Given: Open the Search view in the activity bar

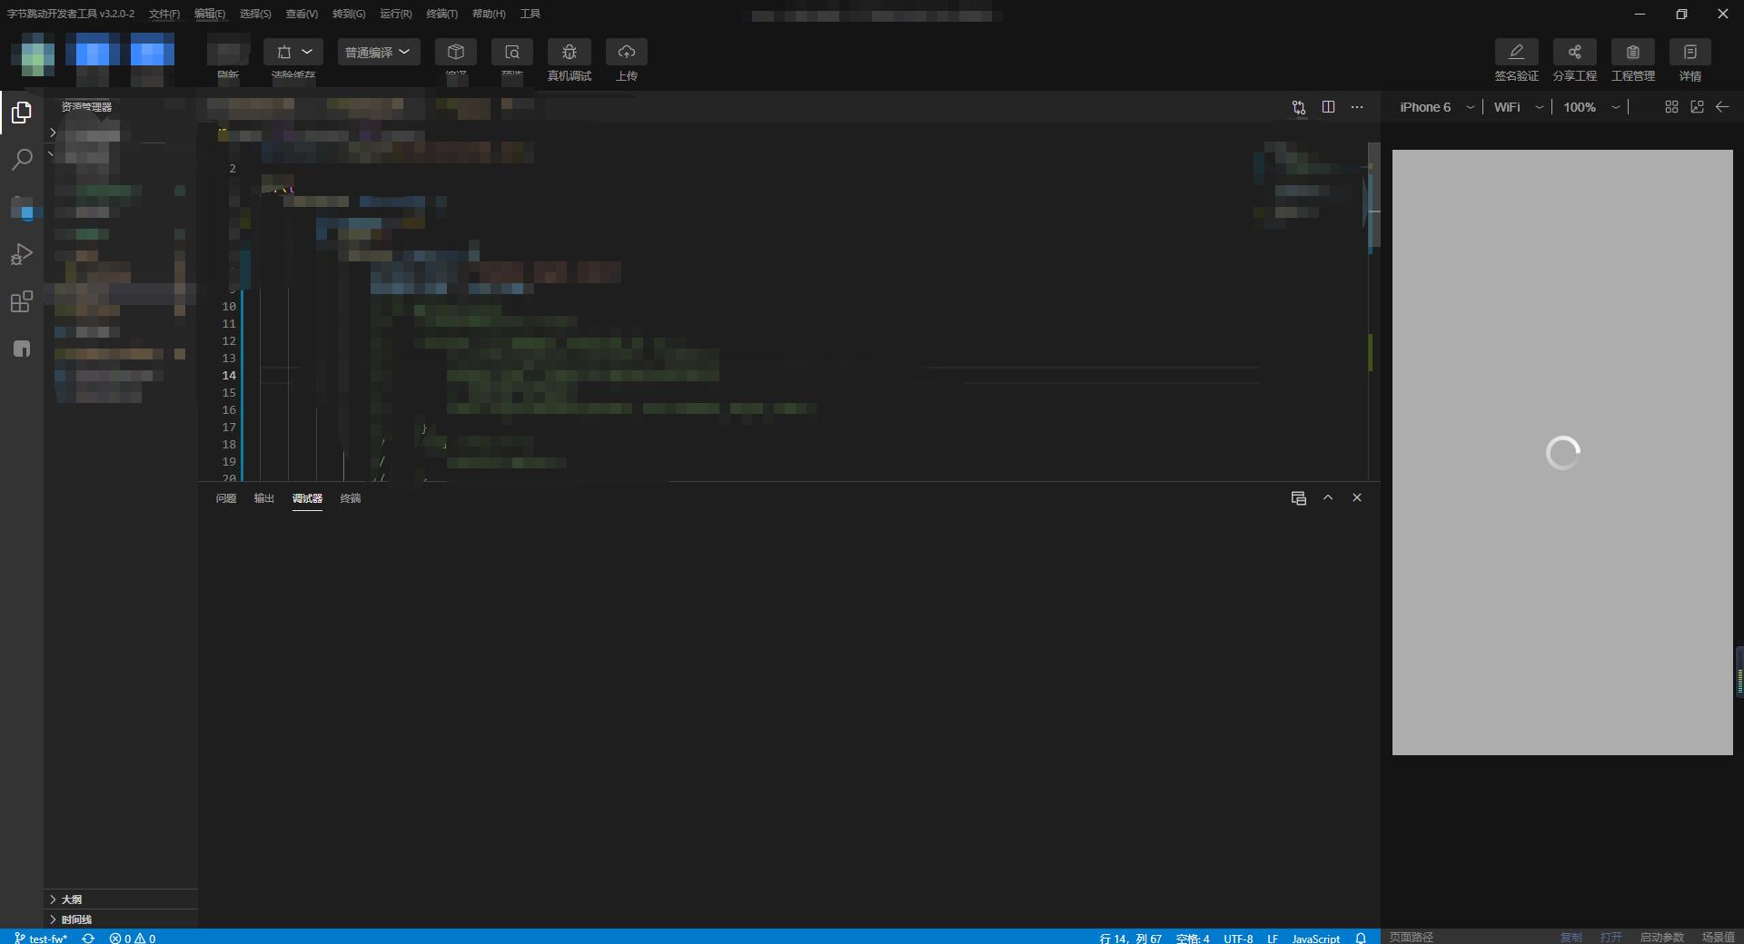Looking at the screenshot, I should point(22,160).
